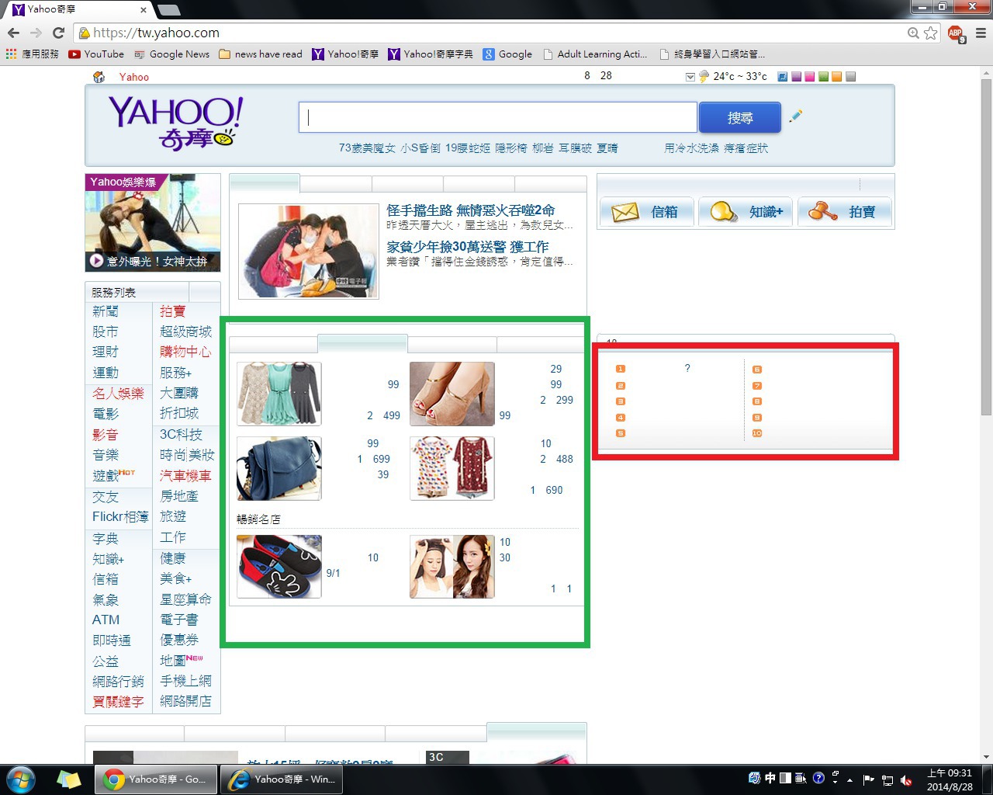Click the thunderstorm weather icon
Viewport: 993px width, 795px height.
click(x=704, y=76)
